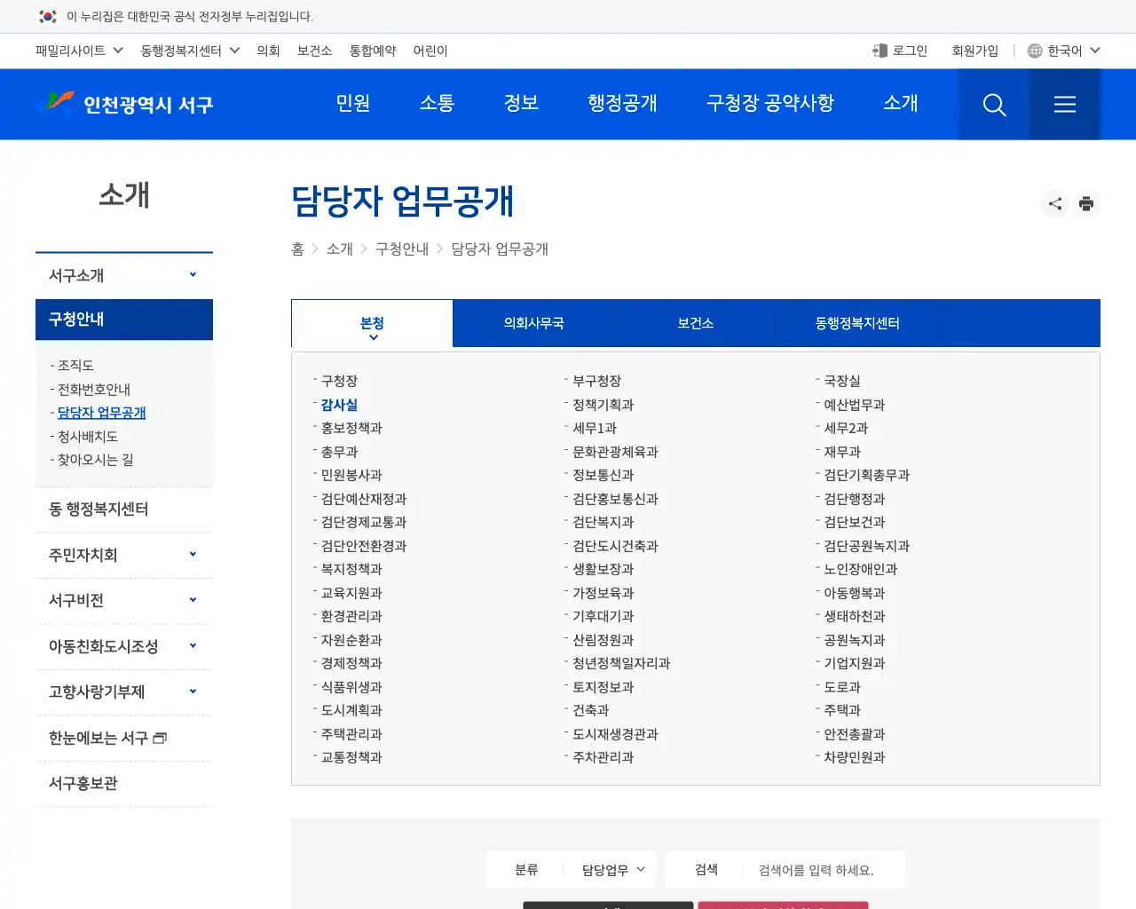Expand the 서구소개 sidebar menu

coord(123,274)
